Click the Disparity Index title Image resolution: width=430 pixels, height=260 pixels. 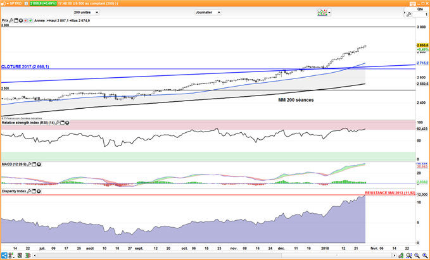14,191
